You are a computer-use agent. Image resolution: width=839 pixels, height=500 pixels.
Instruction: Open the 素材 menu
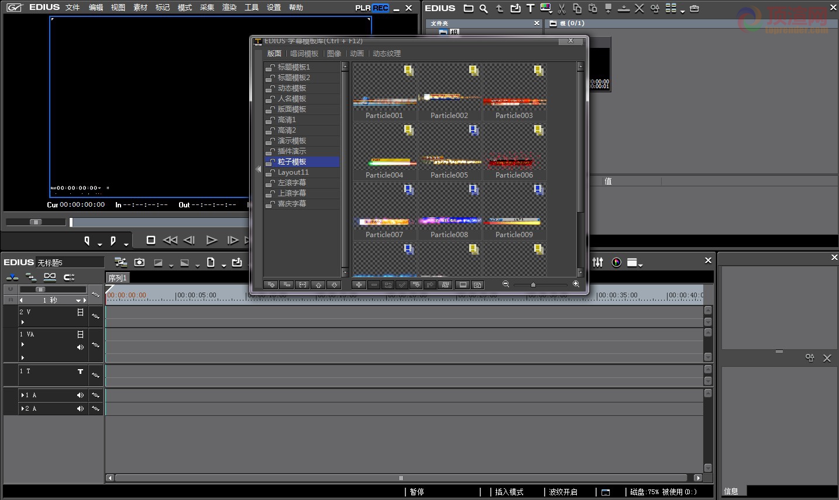click(140, 8)
